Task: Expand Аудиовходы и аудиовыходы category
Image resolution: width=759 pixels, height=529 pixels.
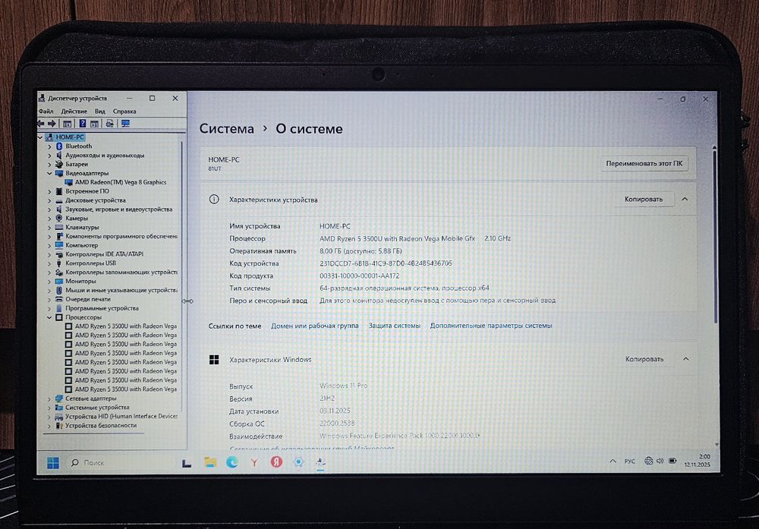Action: click(49, 156)
